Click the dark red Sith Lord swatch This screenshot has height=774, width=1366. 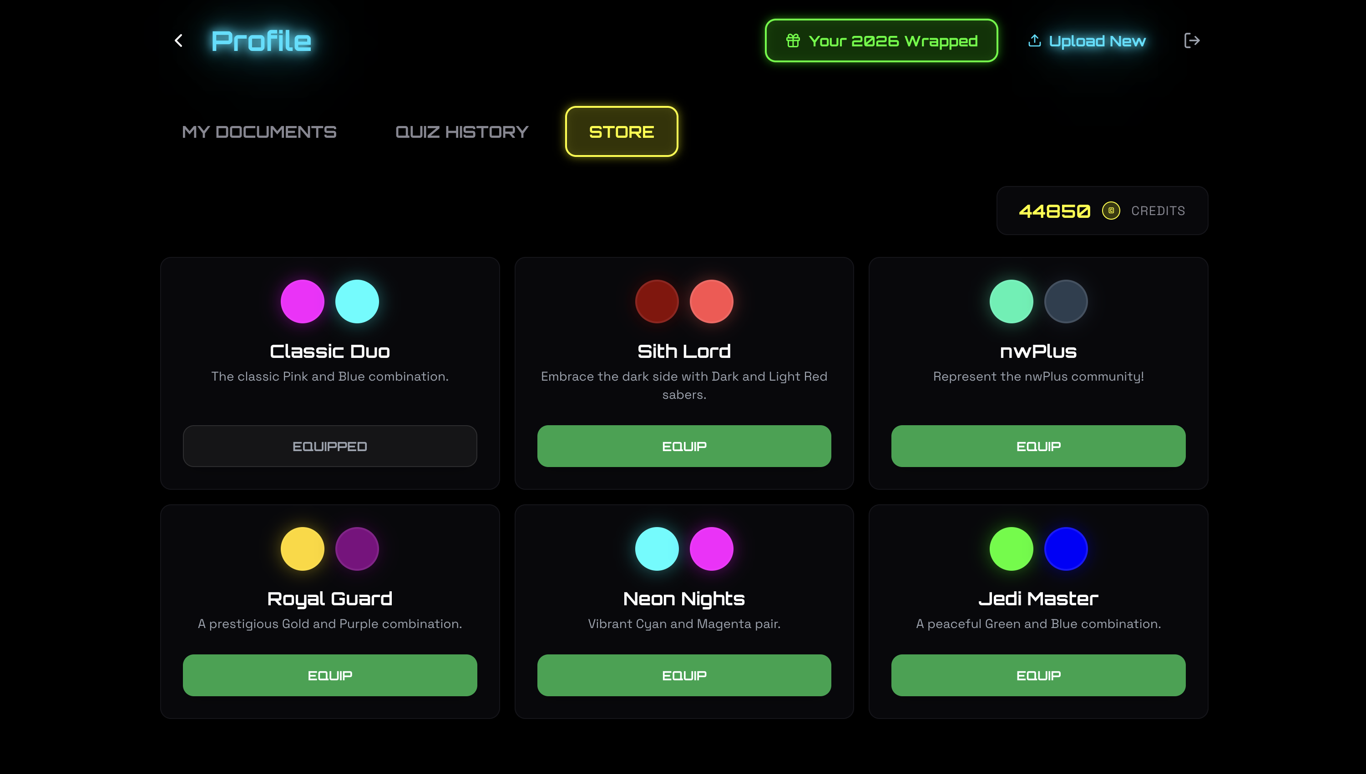(x=657, y=302)
